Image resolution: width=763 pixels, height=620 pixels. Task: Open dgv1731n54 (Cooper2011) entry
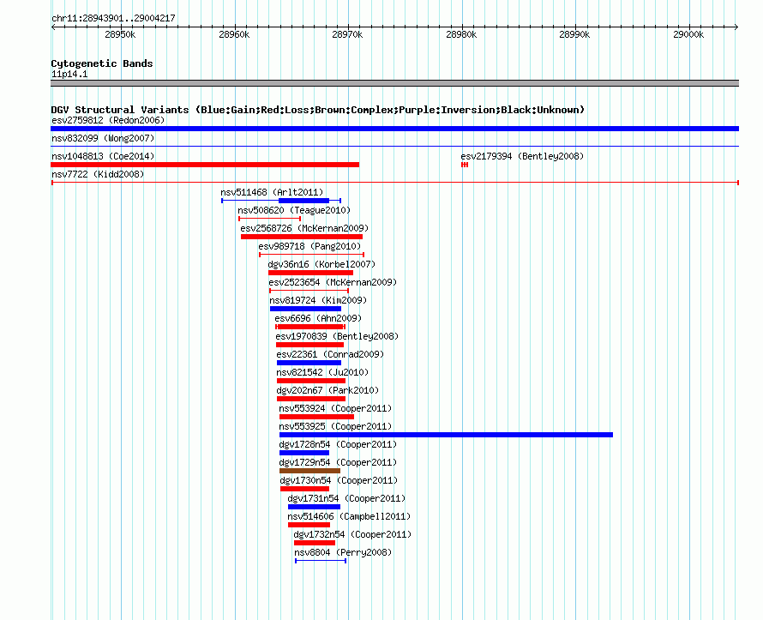(x=346, y=498)
